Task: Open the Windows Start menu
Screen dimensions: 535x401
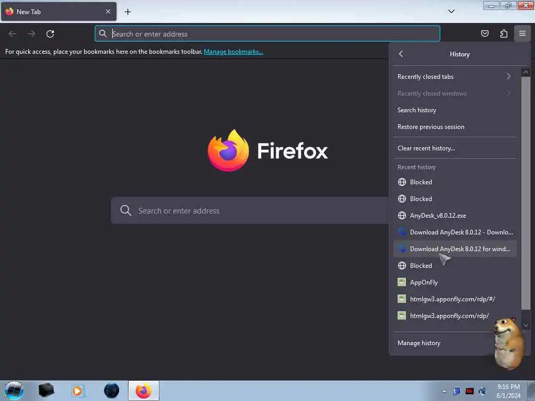Action: pos(14,391)
